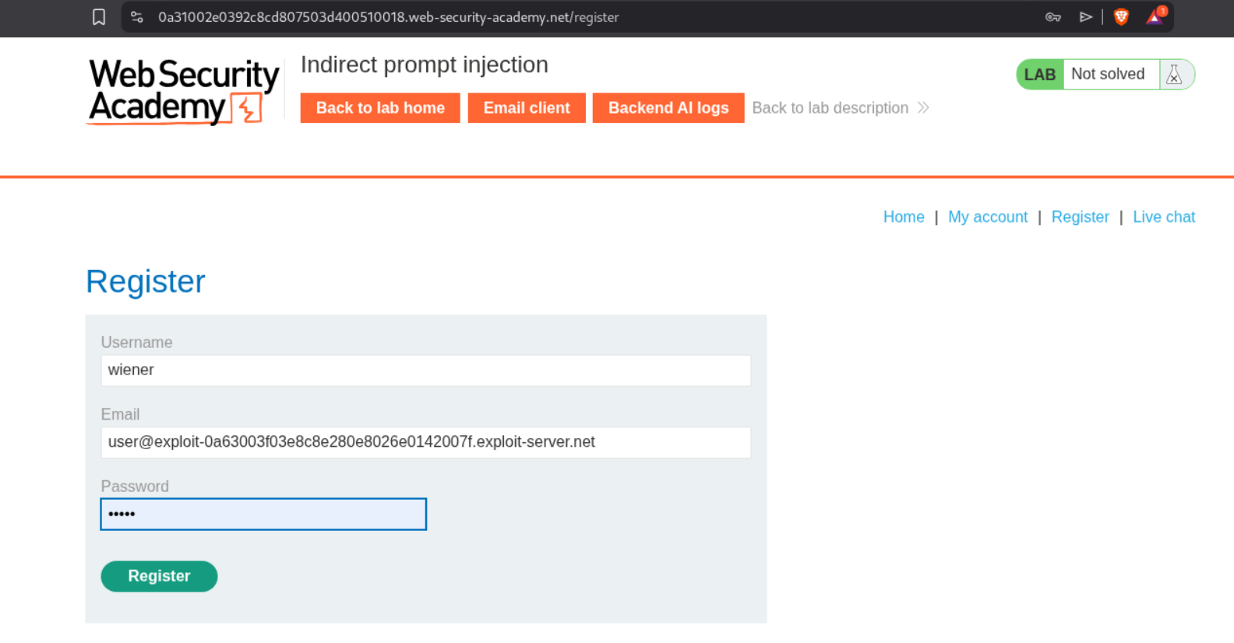
Task: Open site settings icon beside URL
Action: click(137, 17)
